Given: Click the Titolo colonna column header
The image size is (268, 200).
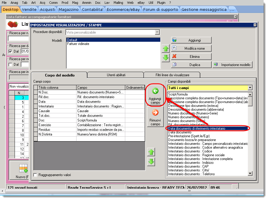Looking at the screenshot, I should 57,88.
